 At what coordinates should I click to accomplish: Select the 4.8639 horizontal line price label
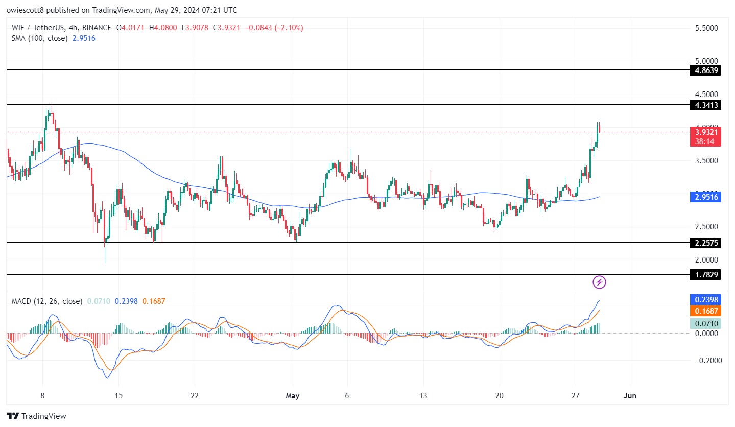[705, 70]
